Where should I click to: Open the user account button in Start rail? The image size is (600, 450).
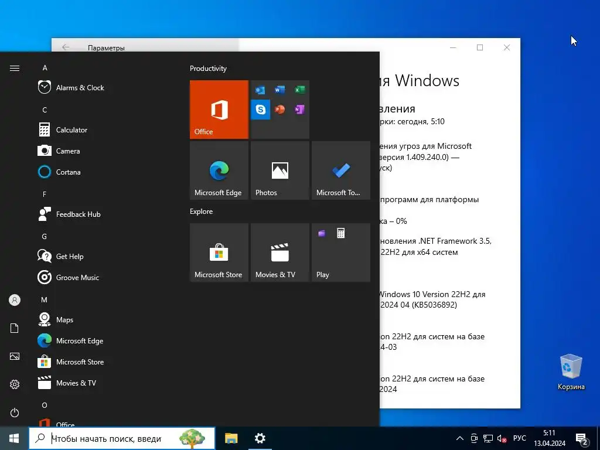(x=15, y=300)
